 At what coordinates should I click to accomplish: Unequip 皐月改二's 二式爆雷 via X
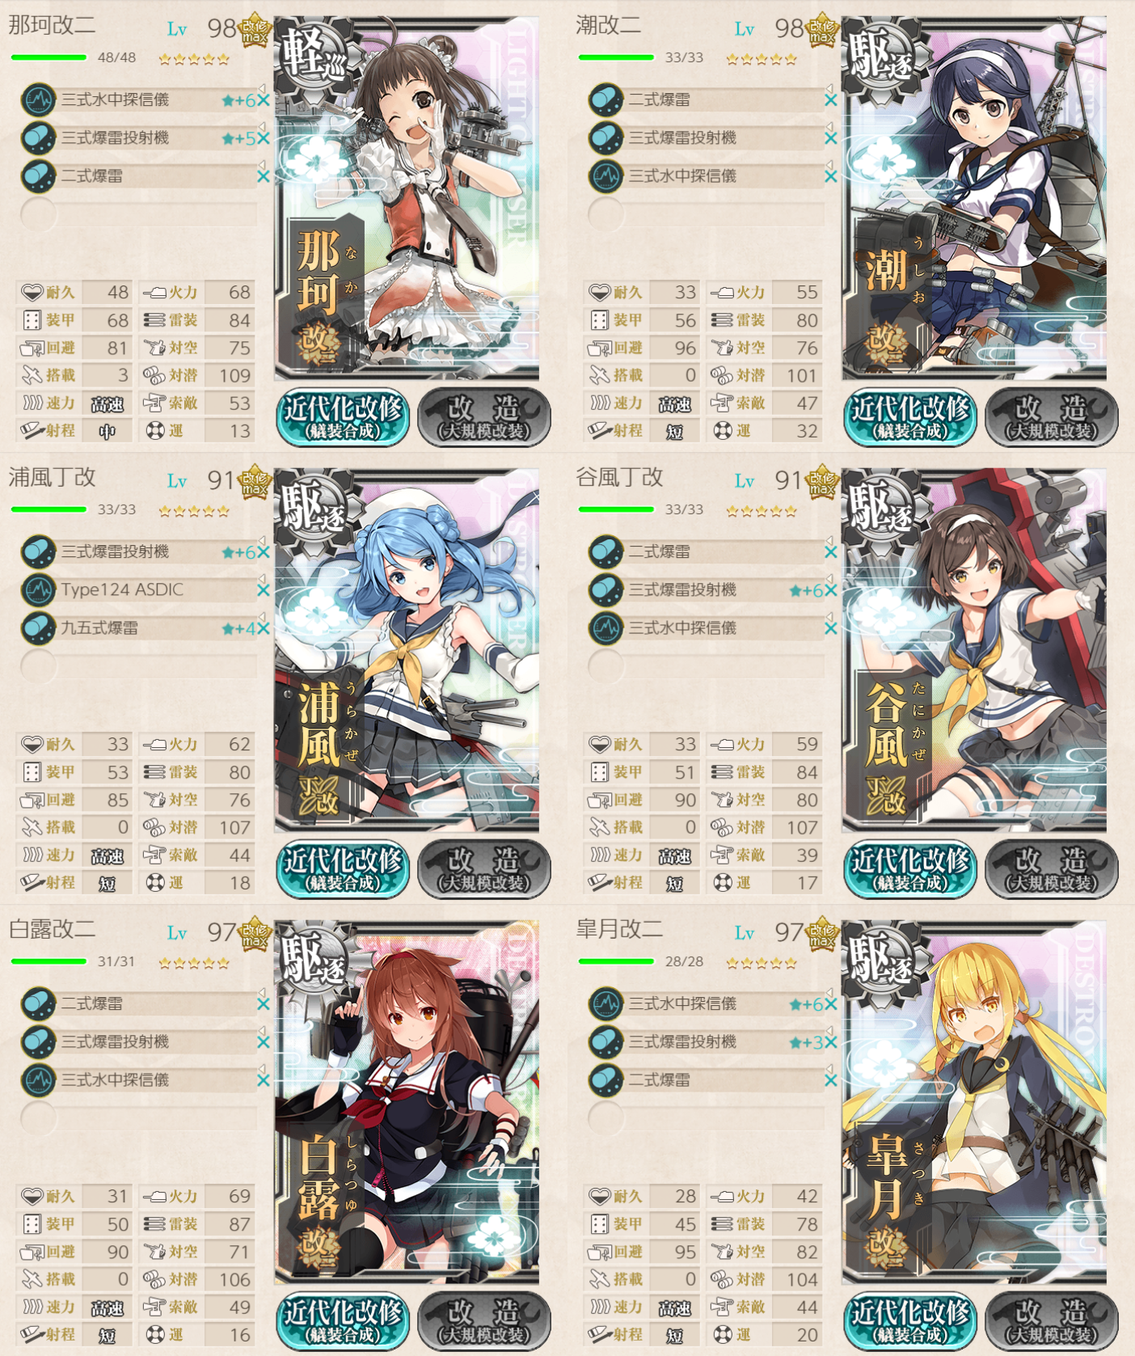pyautogui.click(x=831, y=1081)
